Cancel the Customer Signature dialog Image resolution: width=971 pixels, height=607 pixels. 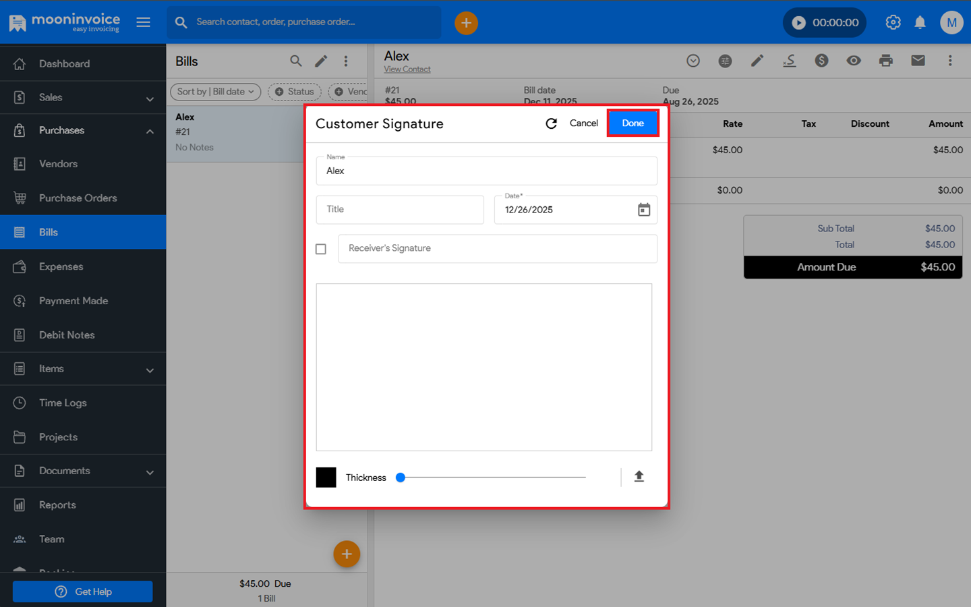point(583,123)
